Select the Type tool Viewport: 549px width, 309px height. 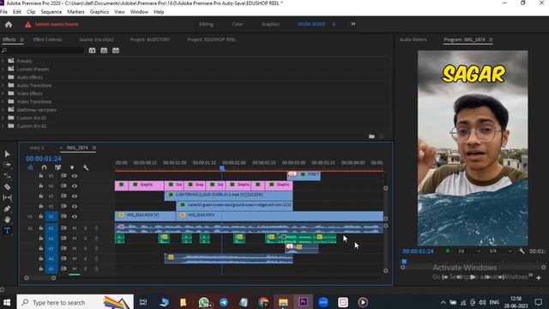(x=8, y=231)
